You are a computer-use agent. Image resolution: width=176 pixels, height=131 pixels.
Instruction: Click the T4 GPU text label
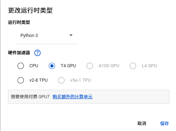(68, 66)
